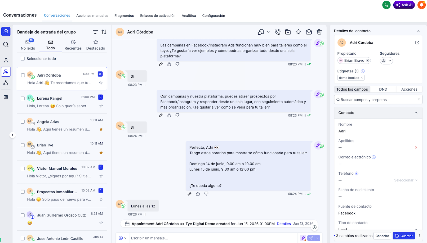Screen dimensions: 427x243
Task: Star the Adri Córdoba conversation in header
Action: coord(299,32)
